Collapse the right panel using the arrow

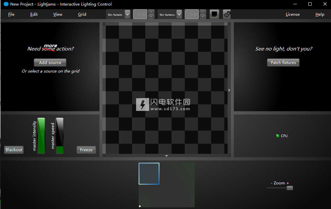click(x=229, y=90)
